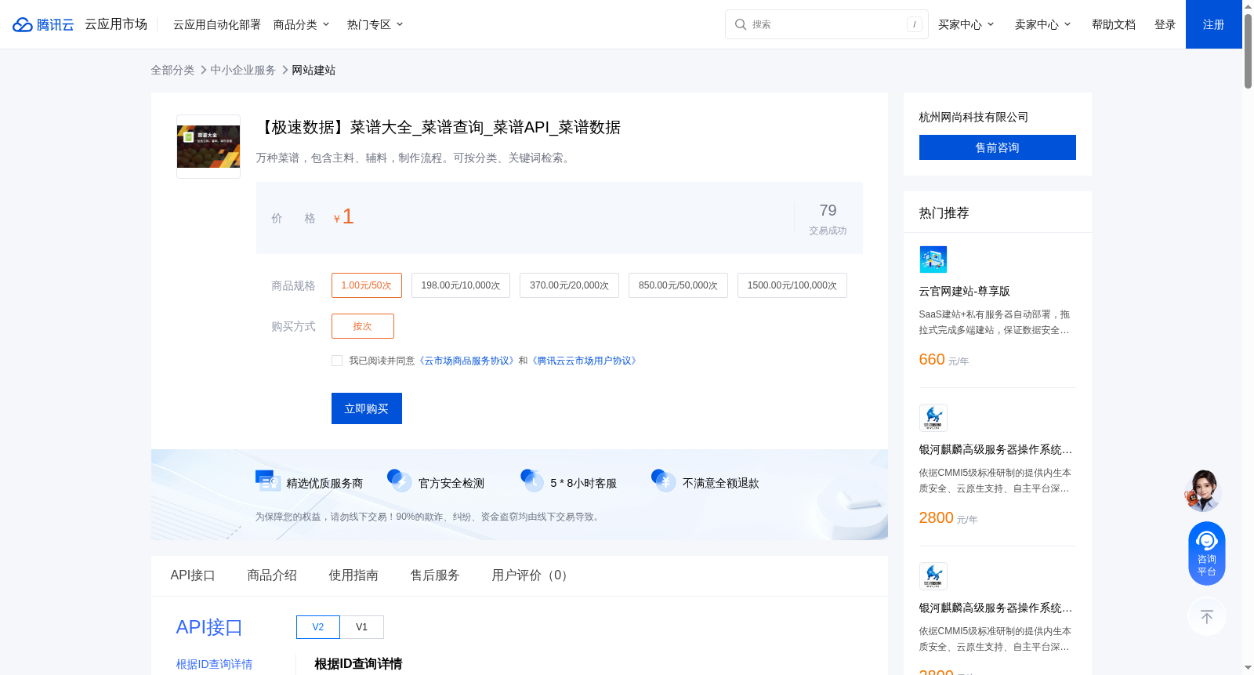Screen dimensions: 1254x675
Task: Click the customer service avatar icon
Action: pyautogui.click(x=1203, y=490)
